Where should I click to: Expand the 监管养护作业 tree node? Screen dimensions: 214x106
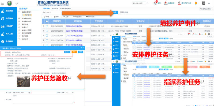point(19,18)
